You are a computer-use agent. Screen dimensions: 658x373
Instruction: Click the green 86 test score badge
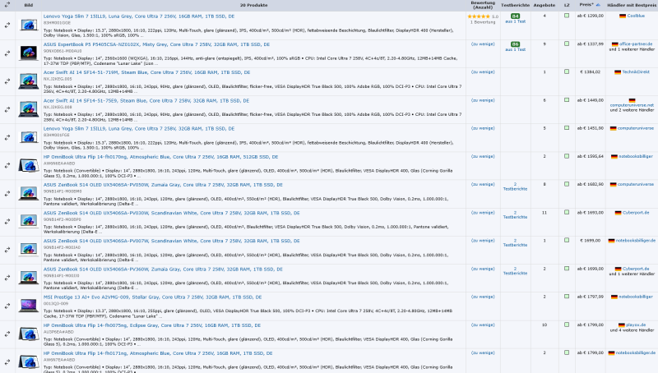tap(516, 44)
